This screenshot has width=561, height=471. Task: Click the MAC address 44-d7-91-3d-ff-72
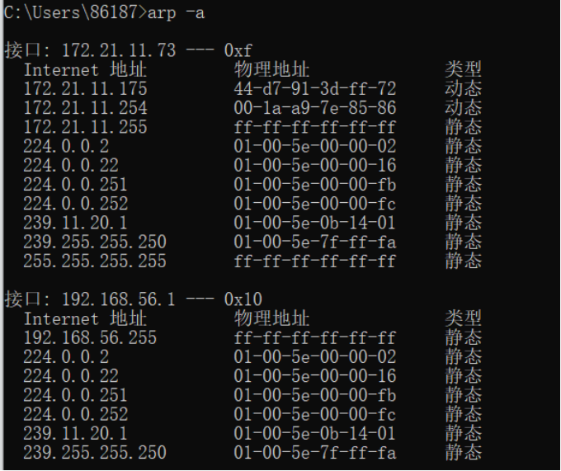314,89
